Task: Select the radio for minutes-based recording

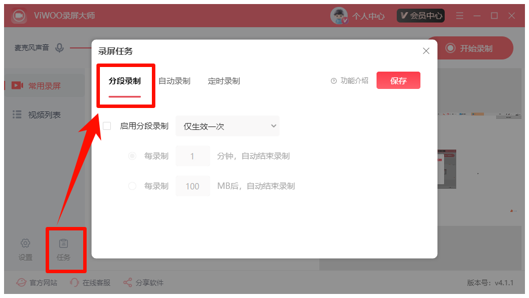Action: (x=132, y=156)
